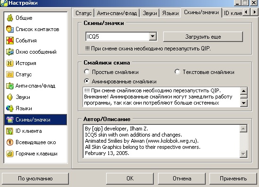Screen dimensions: 259x187
Task: Open Общие settings section
Action: (x=35, y=18)
